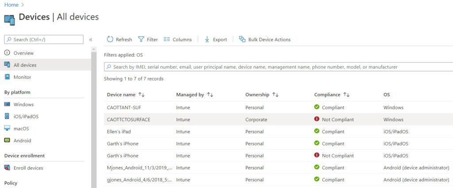Image resolution: width=453 pixels, height=188 pixels.
Task: Sort by Compliance column arrows
Action: tap(346, 95)
